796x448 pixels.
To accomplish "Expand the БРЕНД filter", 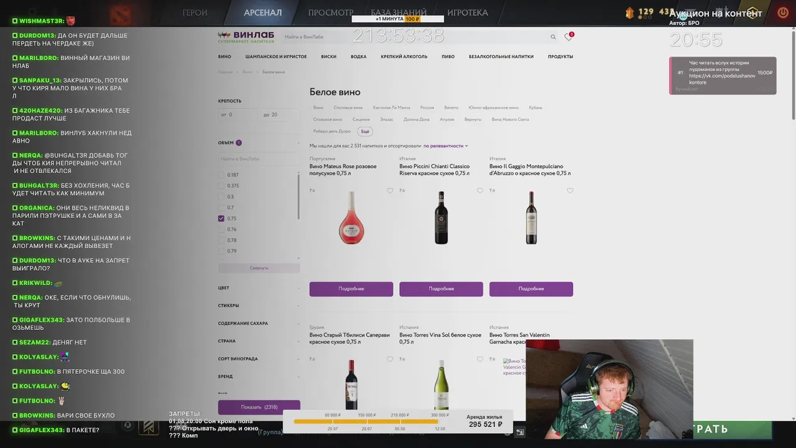I will [x=259, y=376].
